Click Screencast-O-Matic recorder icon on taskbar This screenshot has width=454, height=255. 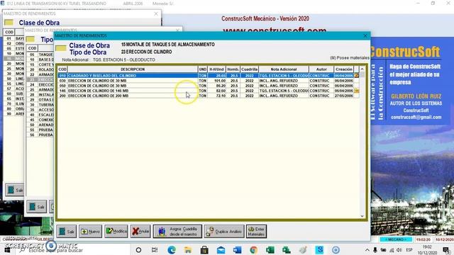click(x=336, y=250)
